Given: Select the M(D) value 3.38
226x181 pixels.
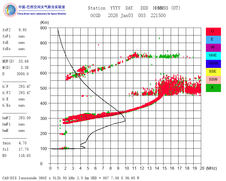Looking at the screenshot, I should coord(25,68).
